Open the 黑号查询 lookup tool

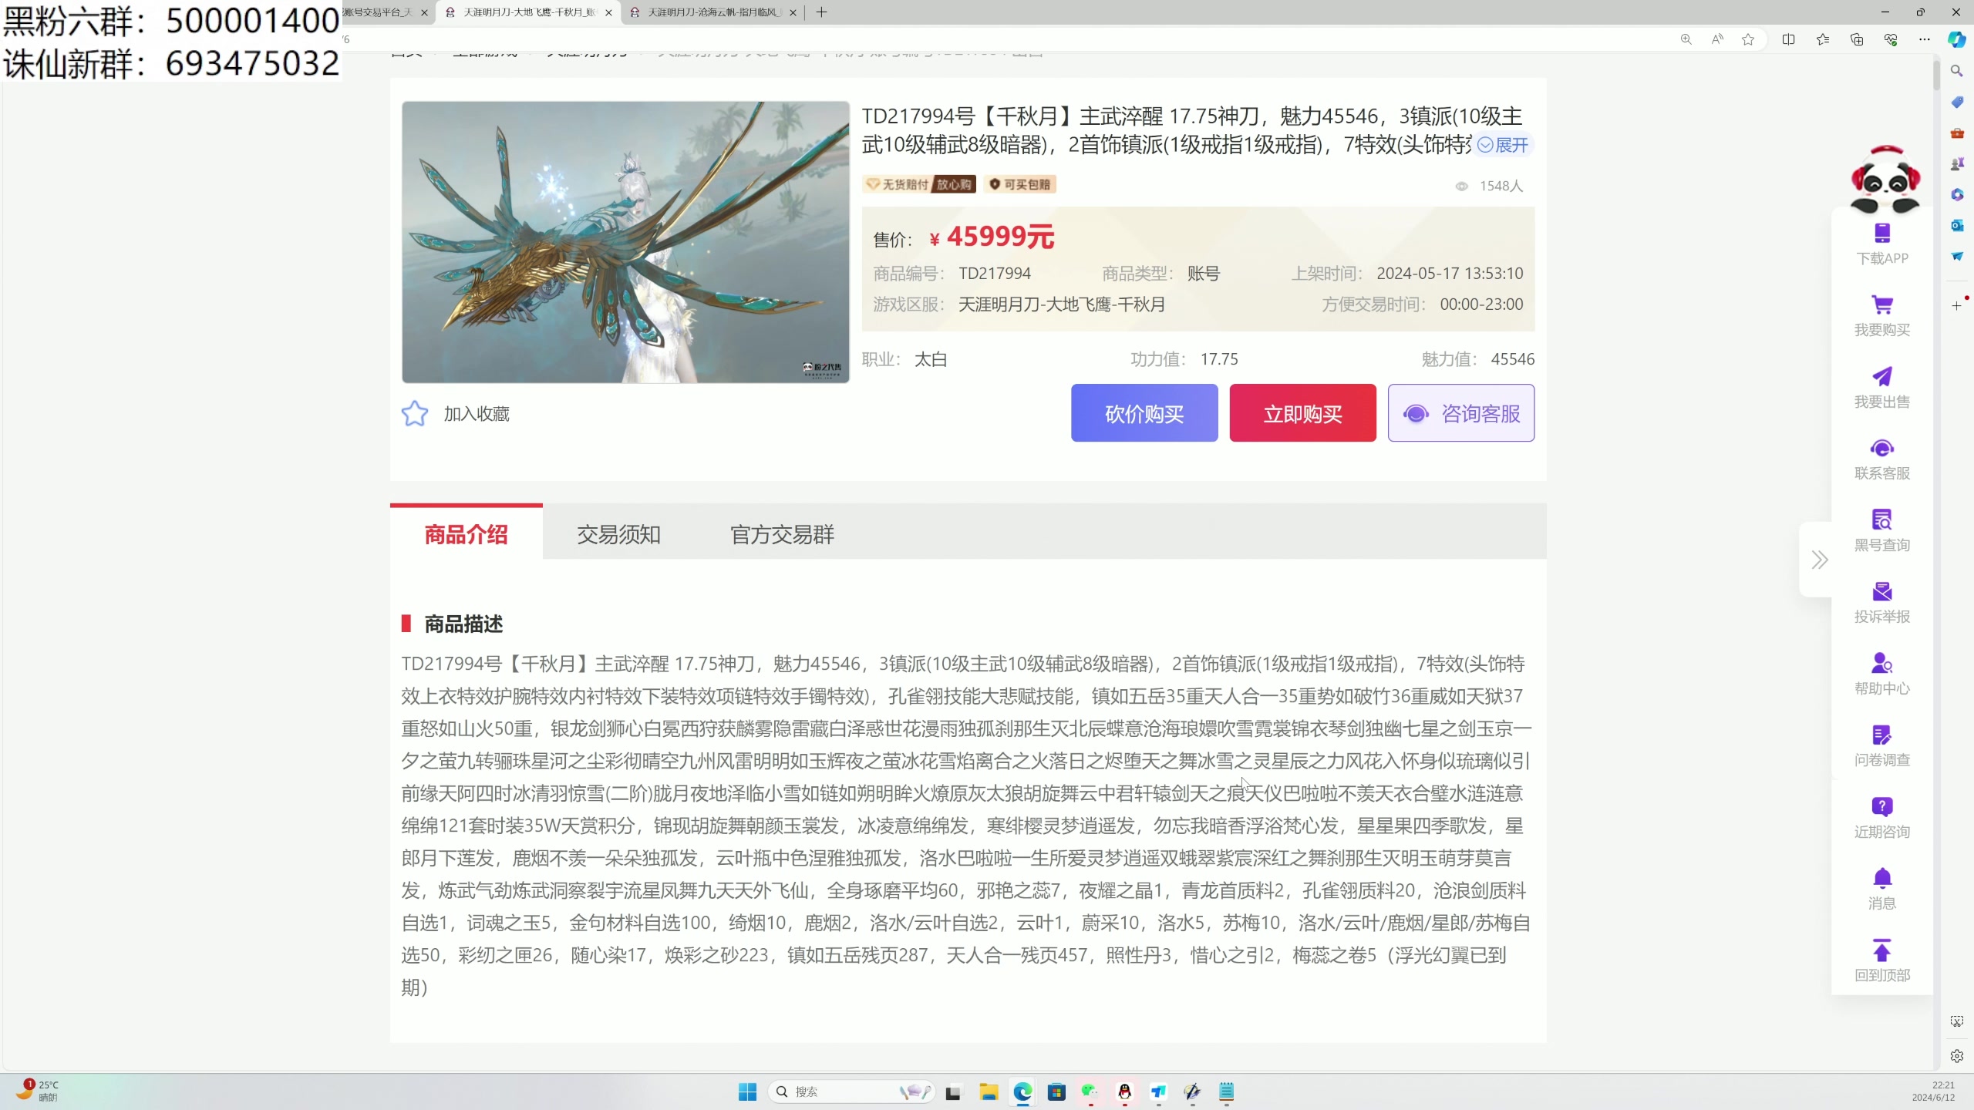point(1881,529)
